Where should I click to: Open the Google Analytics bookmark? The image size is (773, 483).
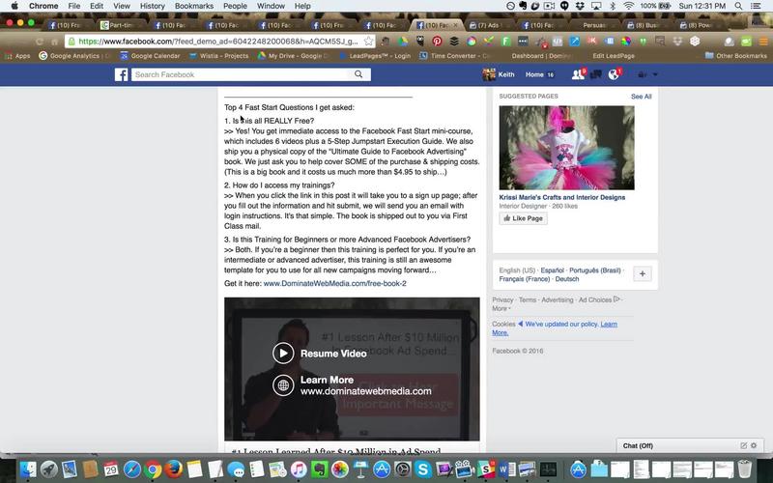coord(74,56)
